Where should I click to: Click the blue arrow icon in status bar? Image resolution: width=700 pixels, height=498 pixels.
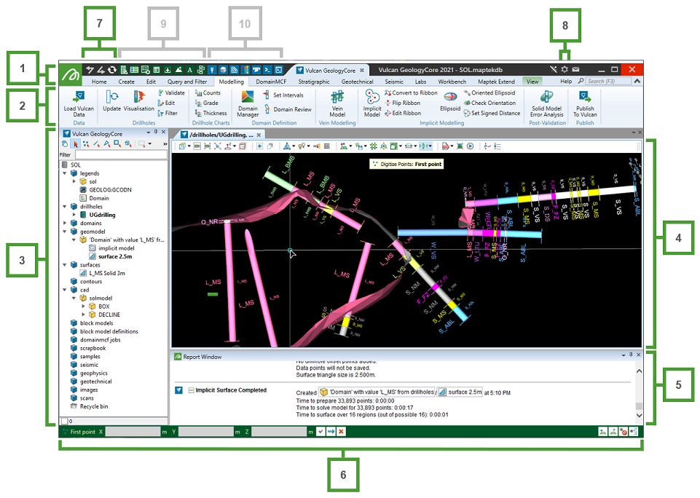point(331,432)
